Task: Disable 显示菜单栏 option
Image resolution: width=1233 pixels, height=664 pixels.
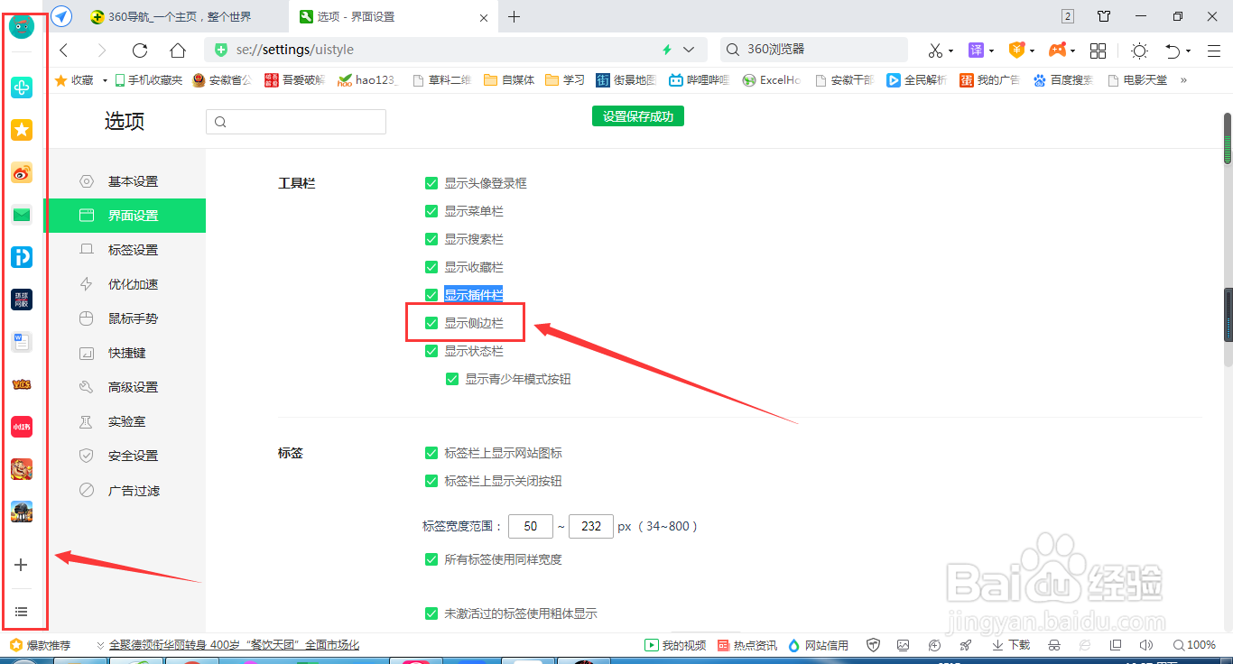Action: tap(431, 210)
